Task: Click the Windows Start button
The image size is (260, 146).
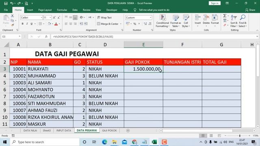Action: click(5, 142)
